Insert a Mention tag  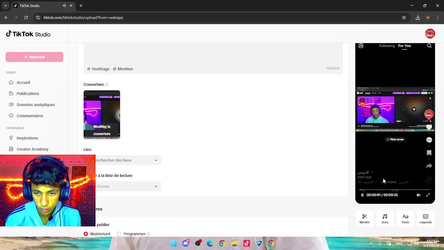point(123,69)
